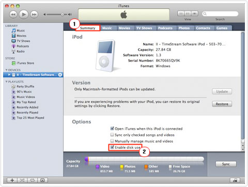Switch to the Photos tab

point(184,28)
